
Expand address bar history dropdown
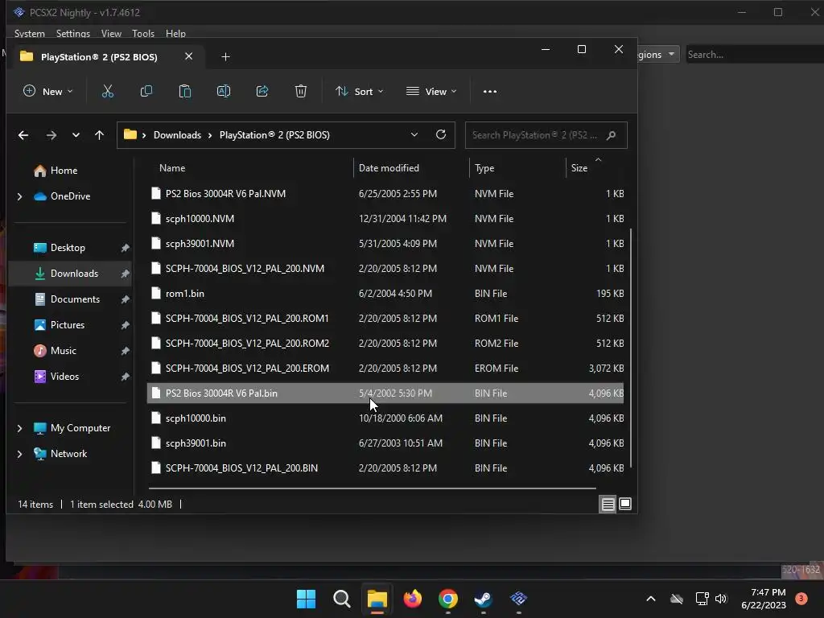[x=414, y=134]
